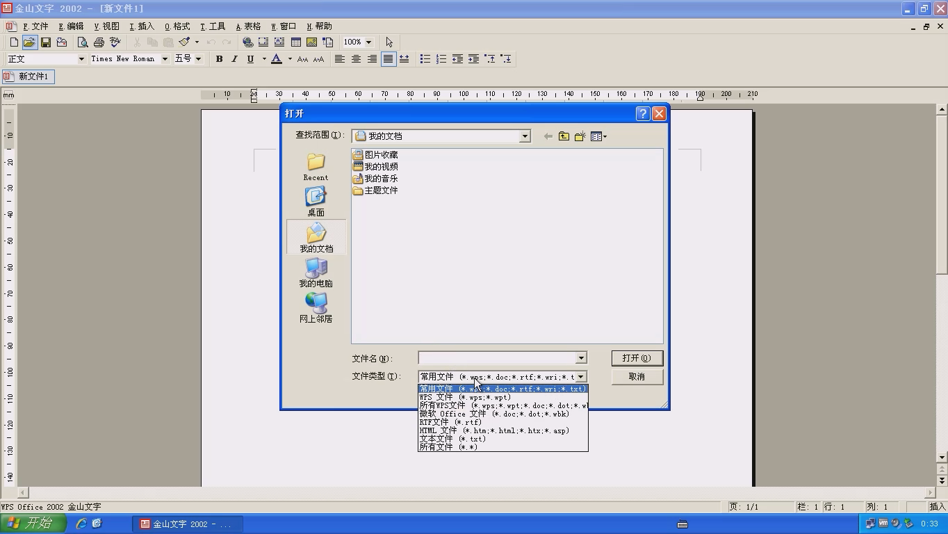The width and height of the screenshot is (948, 534).
Task: Select 桌面 in the places sidebar
Action: click(x=316, y=202)
